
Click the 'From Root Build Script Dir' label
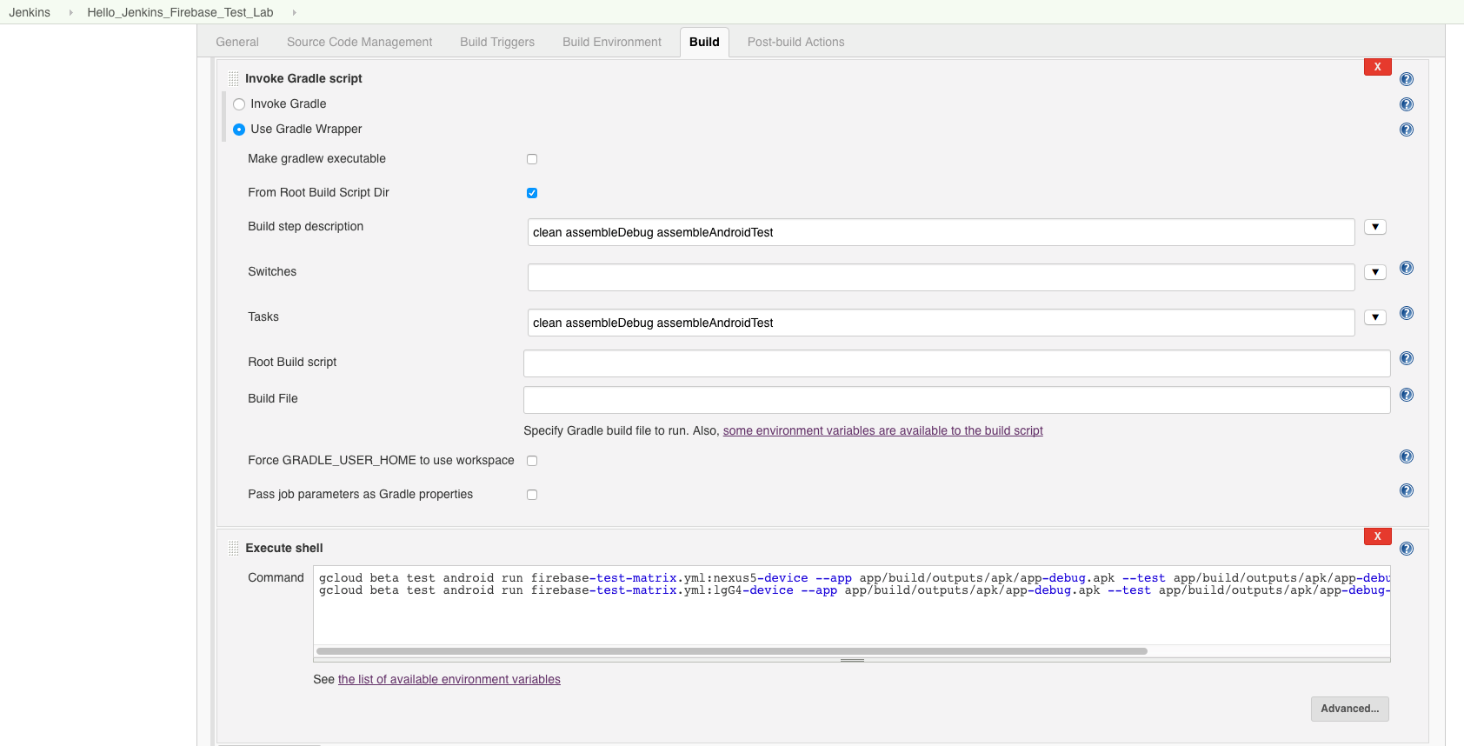(x=318, y=192)
